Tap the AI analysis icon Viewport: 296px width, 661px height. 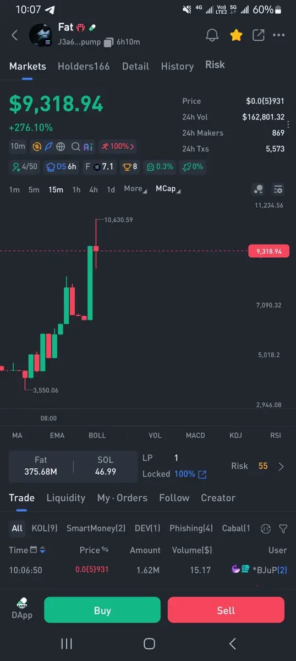tap(88, 147)
